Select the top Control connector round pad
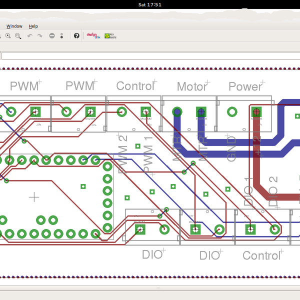This screenshot has height=300, width=300. click(121, 112)
